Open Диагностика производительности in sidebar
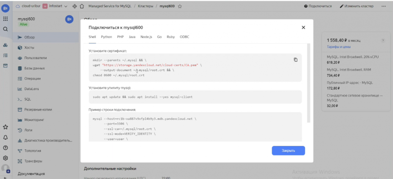The width and height of the screenshot is (393, 179). tap(46, 140)
